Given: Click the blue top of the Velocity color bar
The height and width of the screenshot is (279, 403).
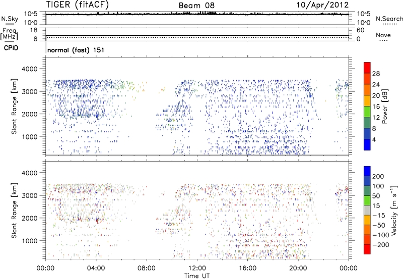Looking at the screenshot, I should (367, 171).
